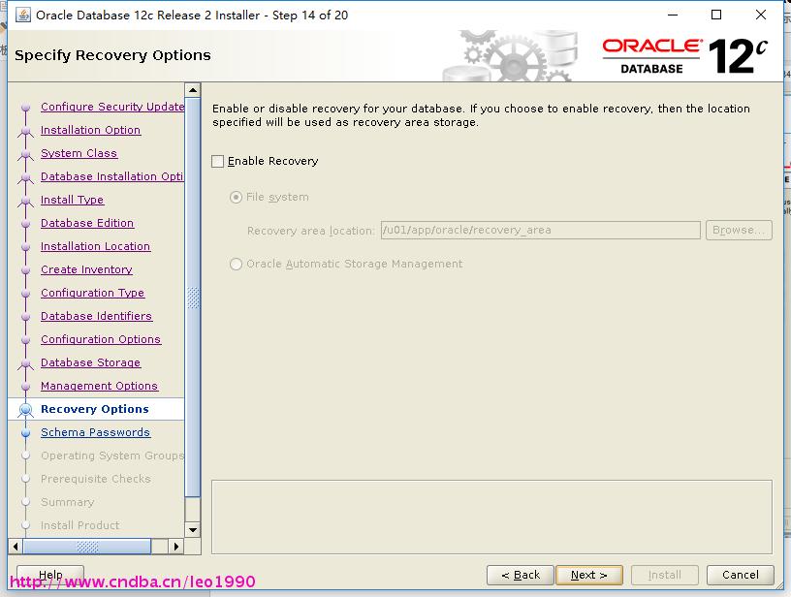Viewport: 791px width, 597px height.
Task: Maximize the Oracle installer window
Action: point(715,16)
